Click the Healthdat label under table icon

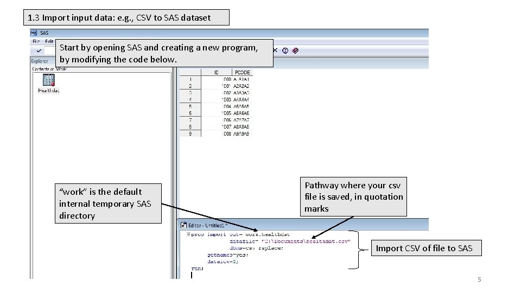48,91
